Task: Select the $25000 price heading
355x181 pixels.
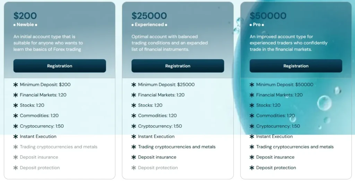Action: pos(149,16)
